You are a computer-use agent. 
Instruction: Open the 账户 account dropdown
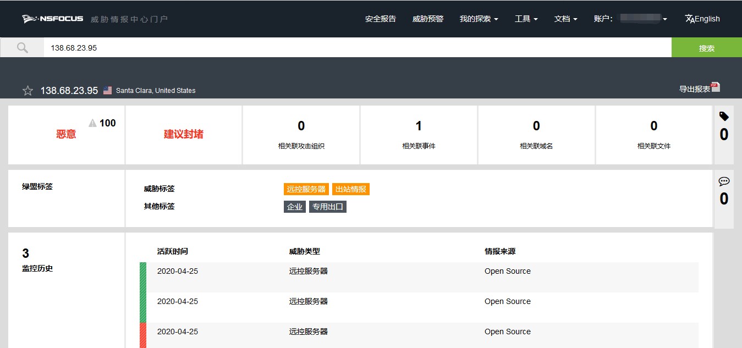630,19
